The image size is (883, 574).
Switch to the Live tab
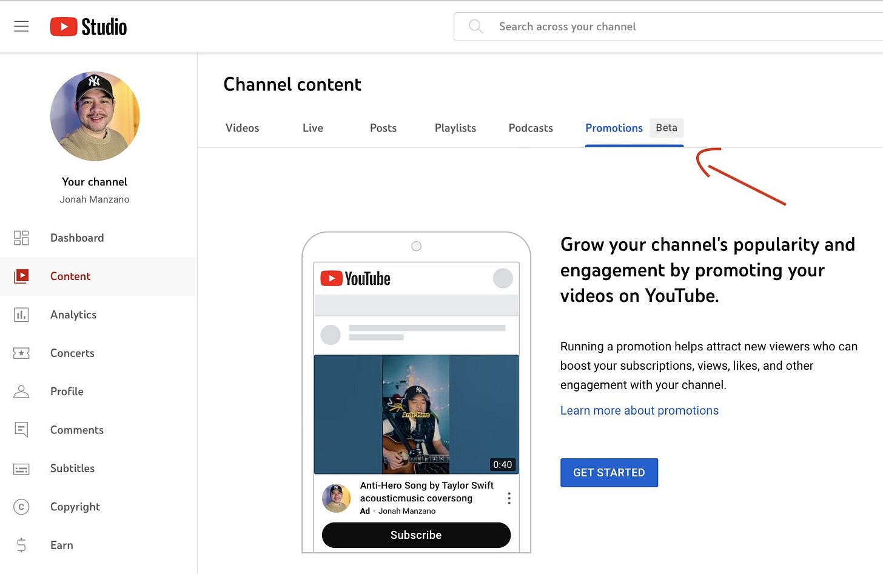[x=313, y=128]
